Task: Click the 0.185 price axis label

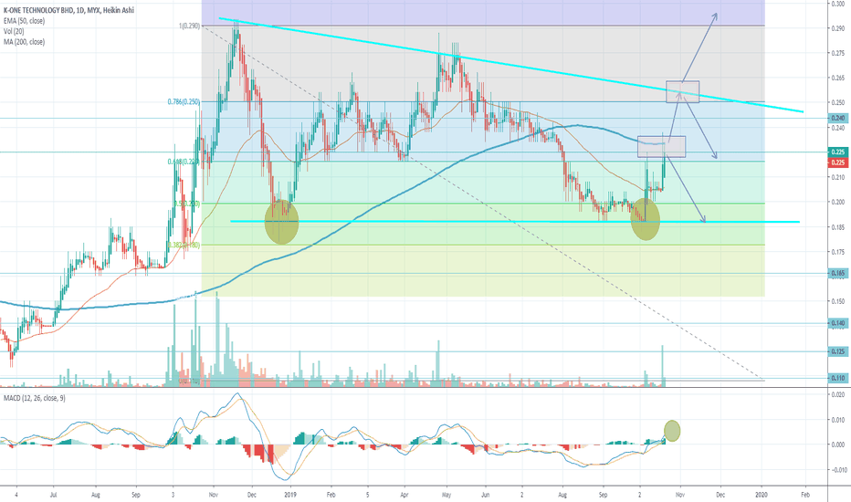Action: [838, 227]
